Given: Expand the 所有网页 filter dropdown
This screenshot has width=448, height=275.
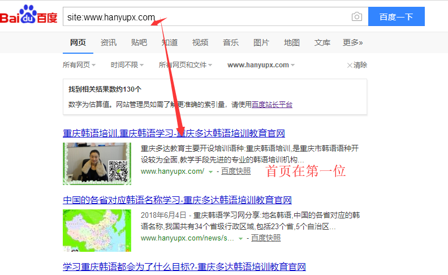Looking at the screenshot, I should pos(79,65).
